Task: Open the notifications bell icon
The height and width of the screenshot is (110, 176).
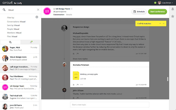Action: click(x=172, y=10)
